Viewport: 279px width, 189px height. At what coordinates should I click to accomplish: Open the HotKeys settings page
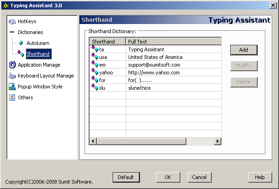[x=27, y=21]
